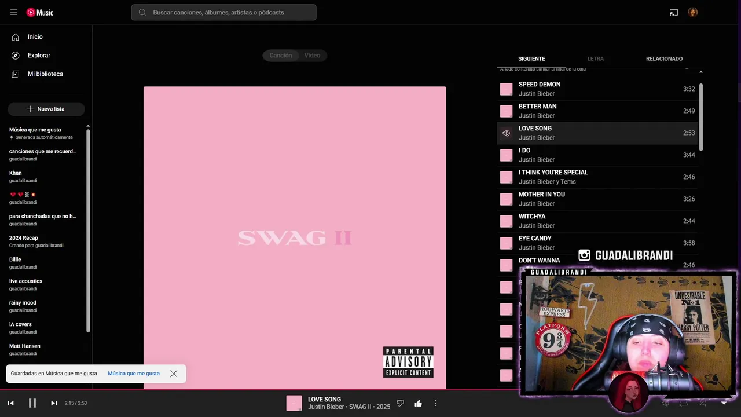
Task: Open the SIGUIENTE tab
Action: pyautogui.click(x=531, y=58)
